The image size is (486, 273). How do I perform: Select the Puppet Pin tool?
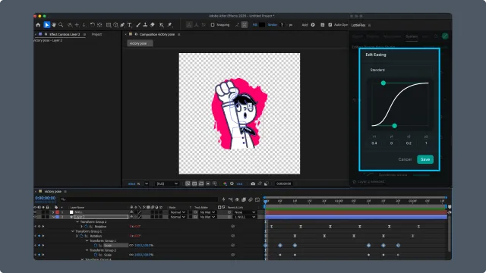pos(169,25)
